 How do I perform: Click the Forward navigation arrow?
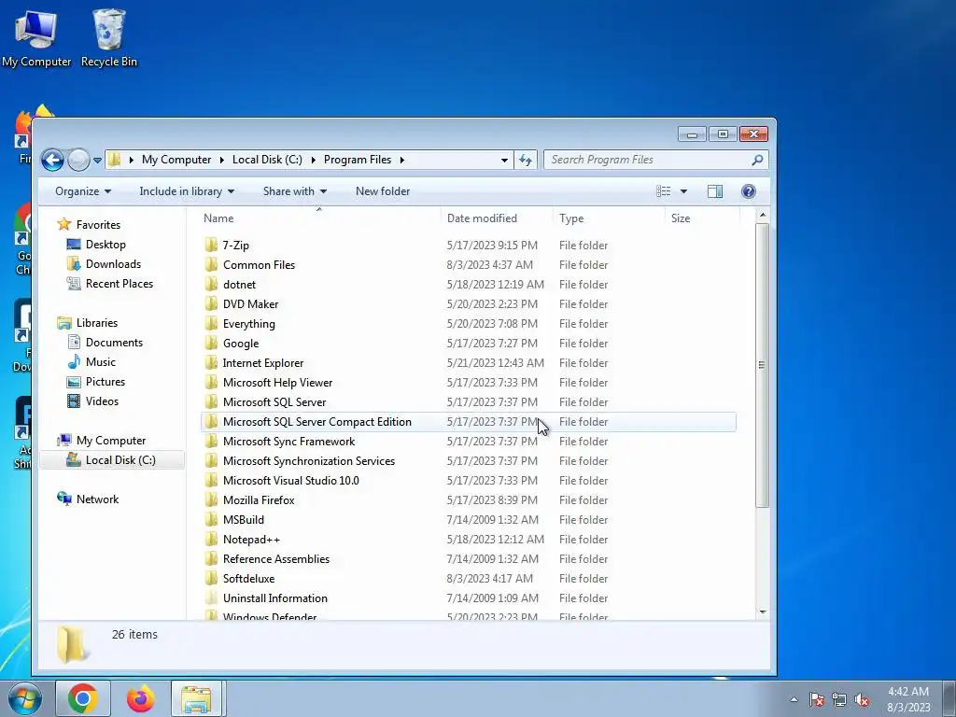78,160
